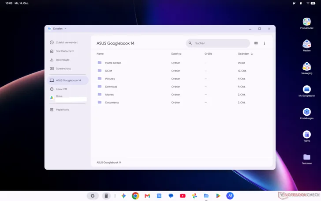The height and width of the screenshot is (201, 321).
Task: Sort by the Größe column
Action: pos(208,54)
